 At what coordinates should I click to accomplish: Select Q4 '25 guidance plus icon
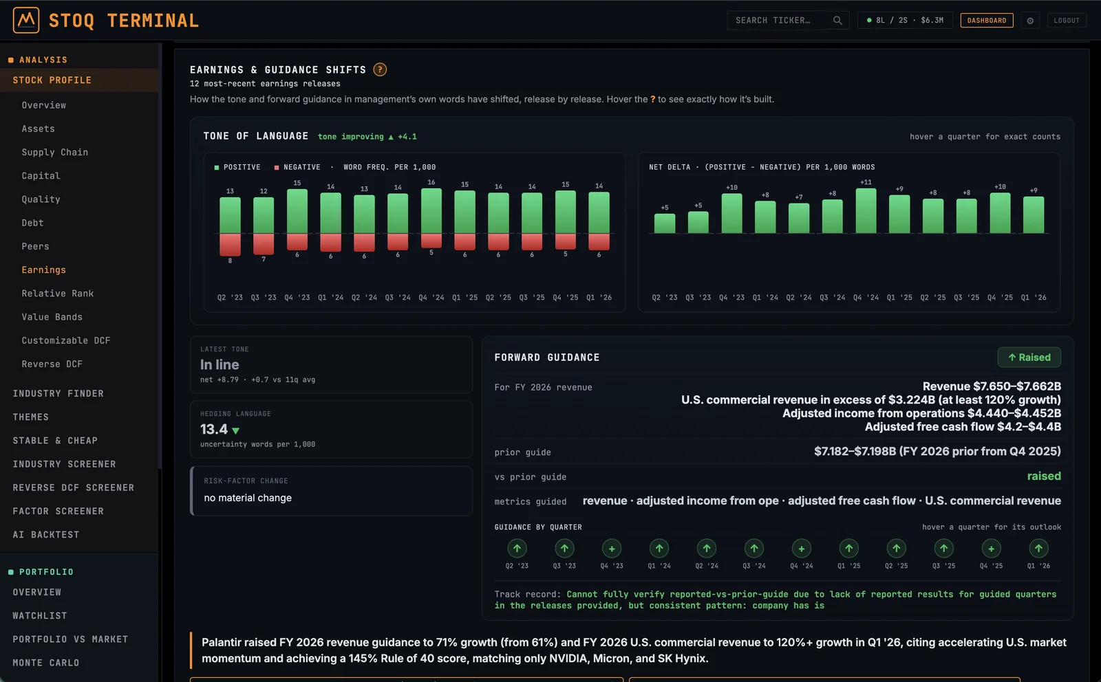click(x=992, y=549)
